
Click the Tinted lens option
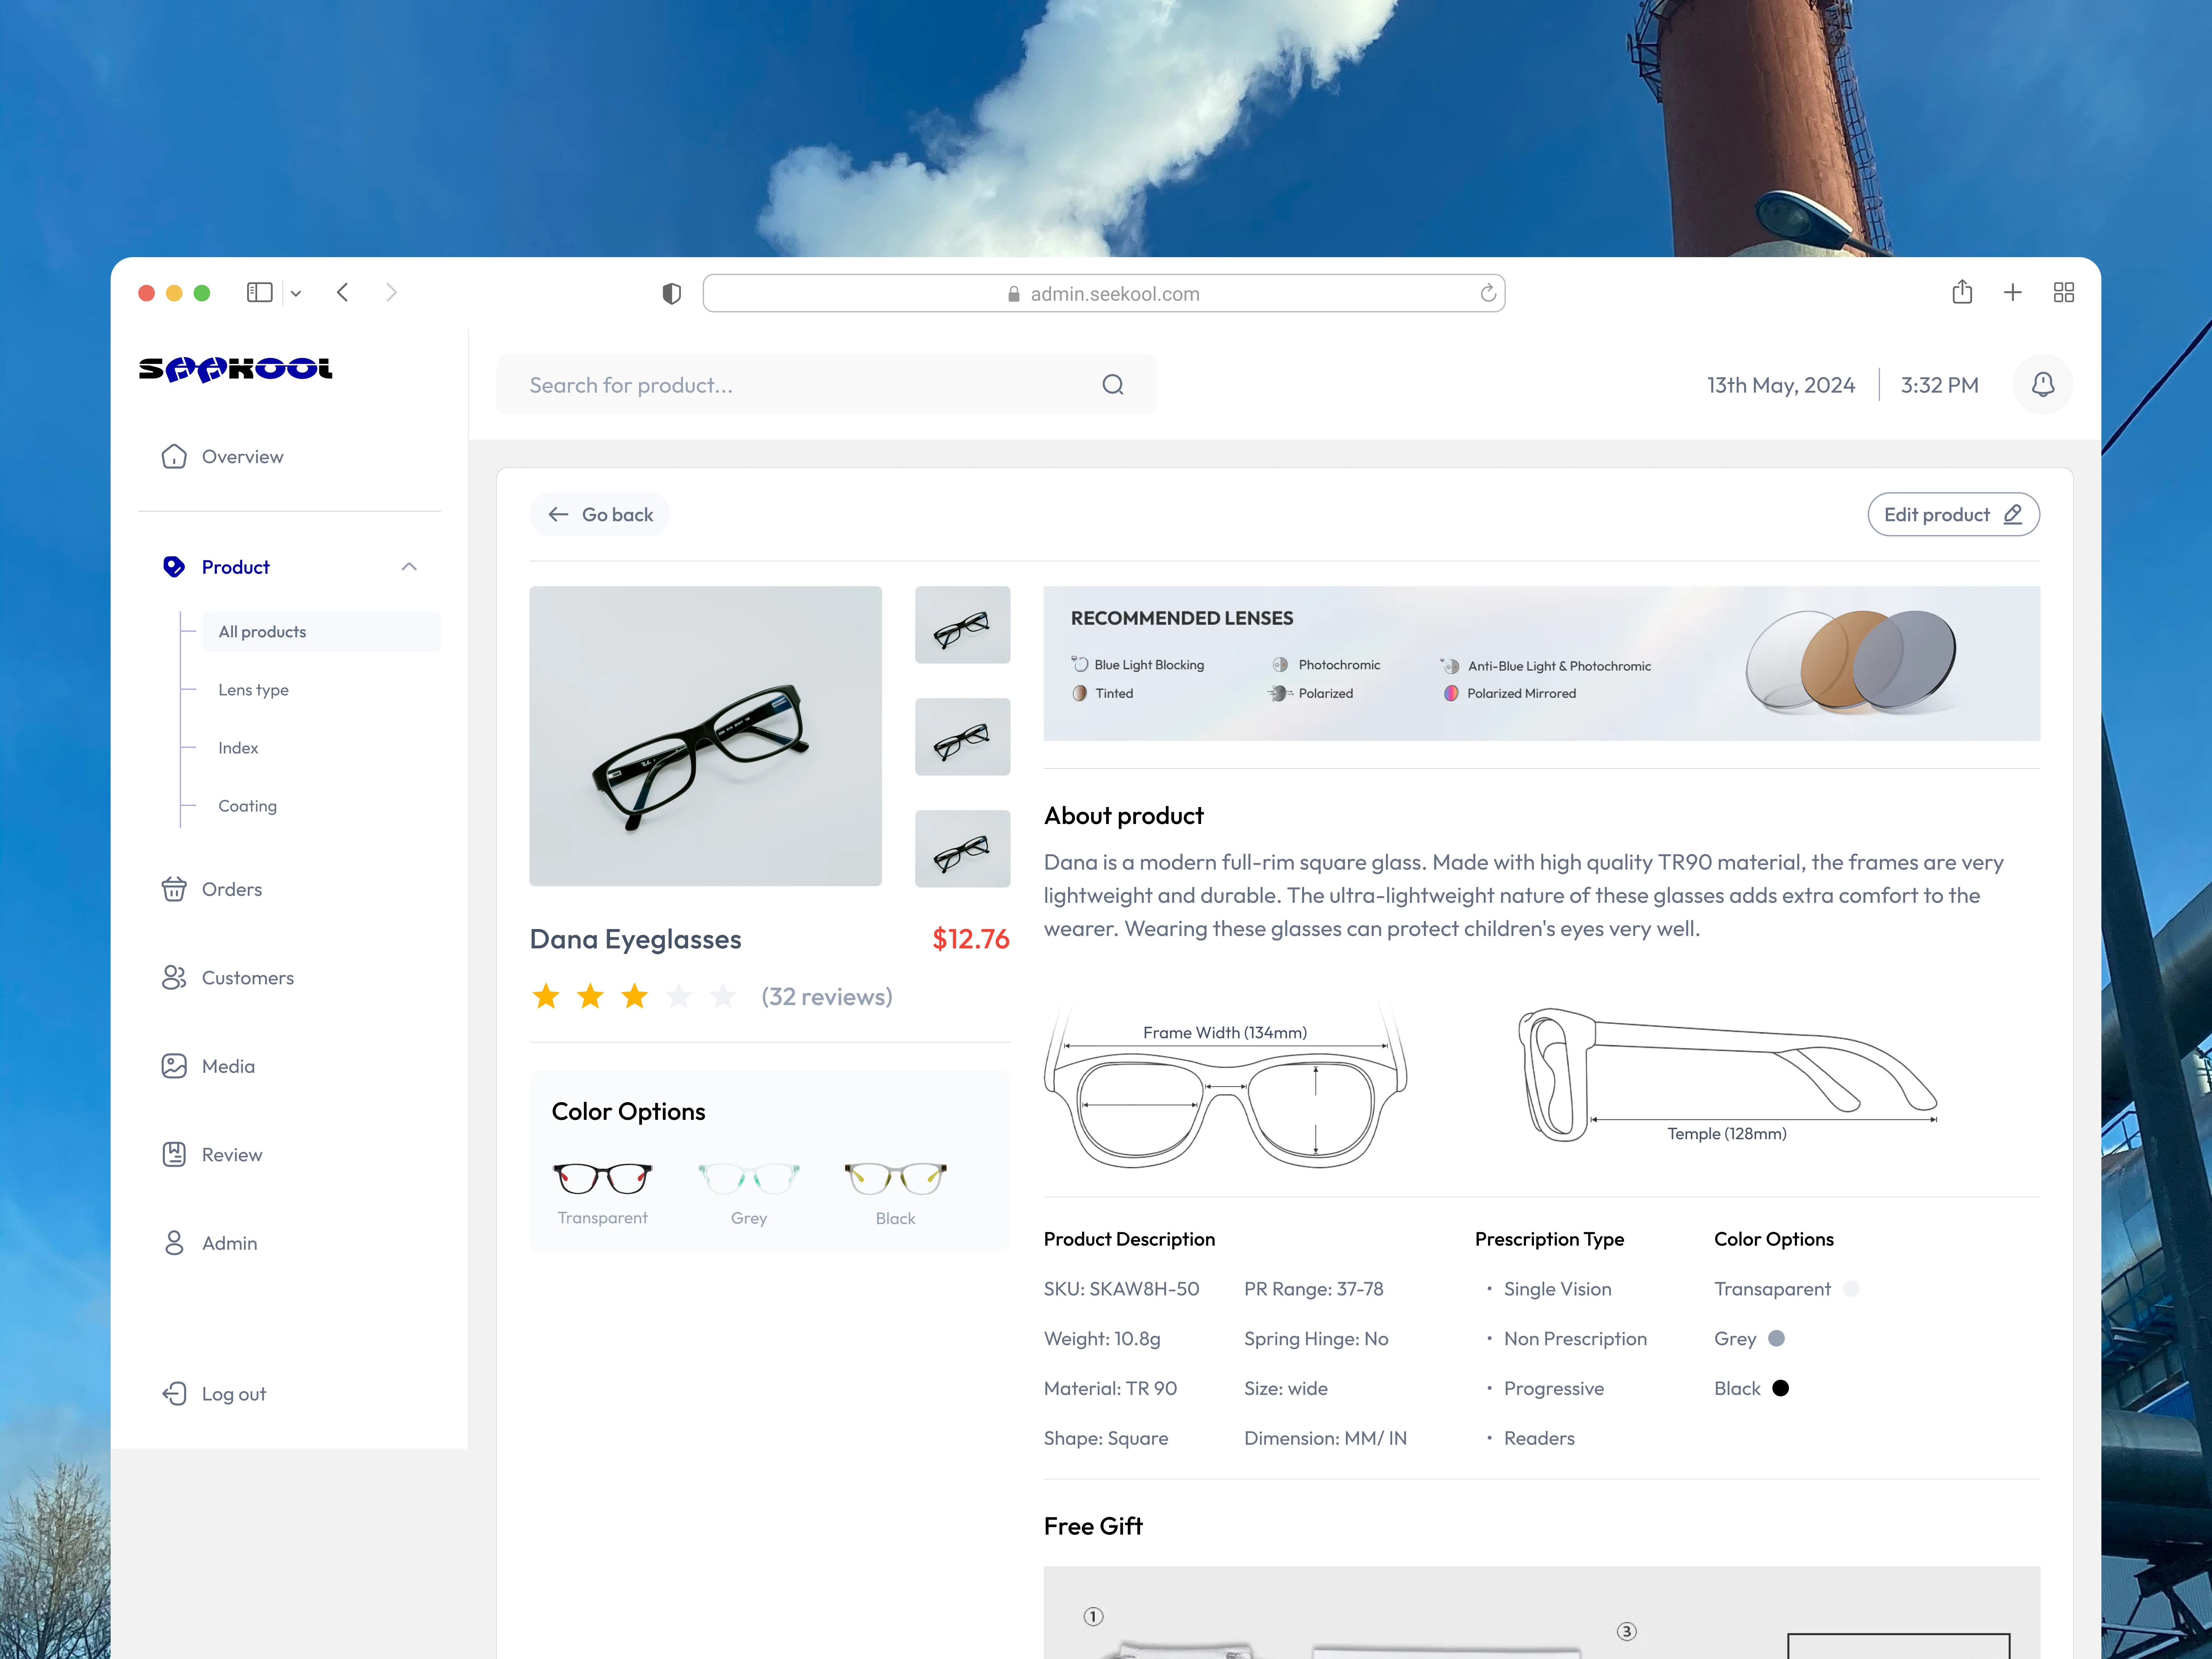(x=1103, y=693)
